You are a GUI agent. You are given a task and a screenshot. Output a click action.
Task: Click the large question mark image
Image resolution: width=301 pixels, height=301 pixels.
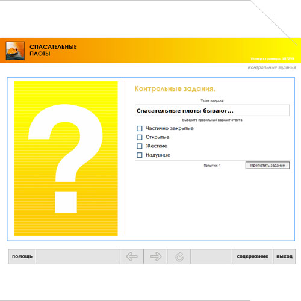(x=66, y=158)
